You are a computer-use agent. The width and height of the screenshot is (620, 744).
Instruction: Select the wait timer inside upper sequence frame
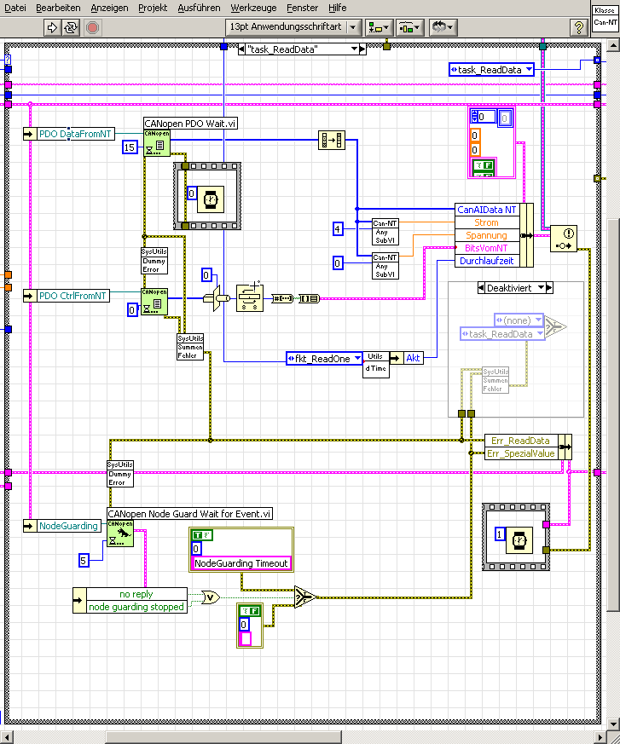(x=211, y=199)
